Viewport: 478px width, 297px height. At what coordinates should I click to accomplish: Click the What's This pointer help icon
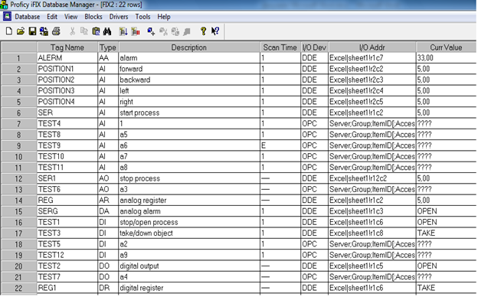215,31
